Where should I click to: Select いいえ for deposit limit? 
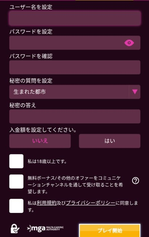[x=40, y=141]
